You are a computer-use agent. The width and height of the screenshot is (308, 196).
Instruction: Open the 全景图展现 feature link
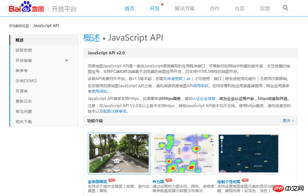tap(97, 182)
